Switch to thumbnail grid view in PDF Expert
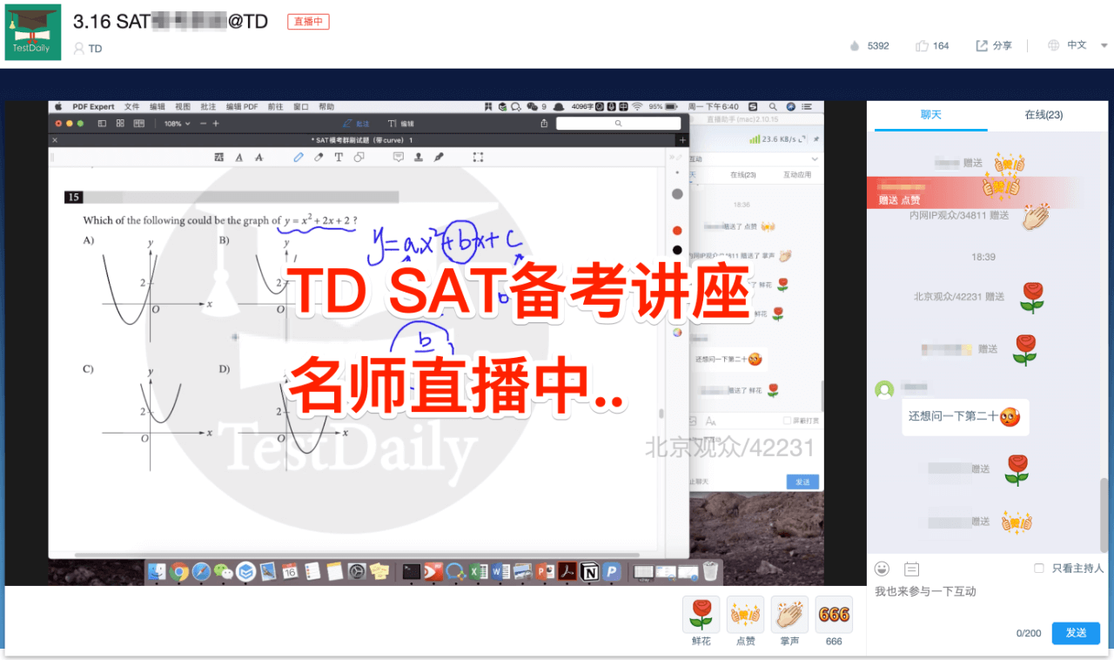 coord(120,124)
